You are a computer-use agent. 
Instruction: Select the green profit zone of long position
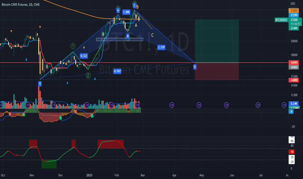point(217,41)
